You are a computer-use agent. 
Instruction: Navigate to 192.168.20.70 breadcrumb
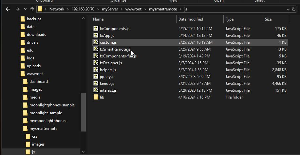(83, 9)
